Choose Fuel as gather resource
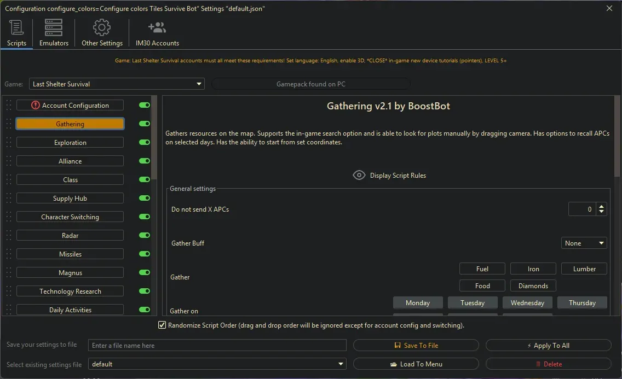The image size is (622, 379). 482,269
